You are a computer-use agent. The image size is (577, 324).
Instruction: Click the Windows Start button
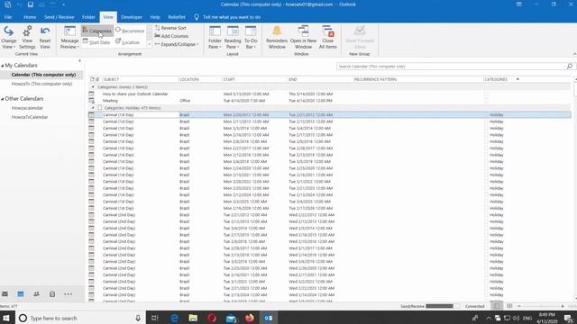point(6,318)
